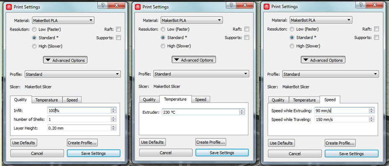Viewport: 389px width, 166px height.
Task: Open Profile dropdown in the Infill dialog
Action: (x=73, y=74)
